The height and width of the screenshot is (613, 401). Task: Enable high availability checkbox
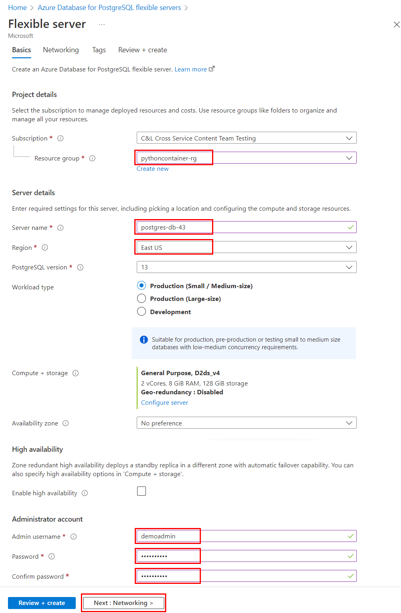pyautogui.click(x=142, y=491)
